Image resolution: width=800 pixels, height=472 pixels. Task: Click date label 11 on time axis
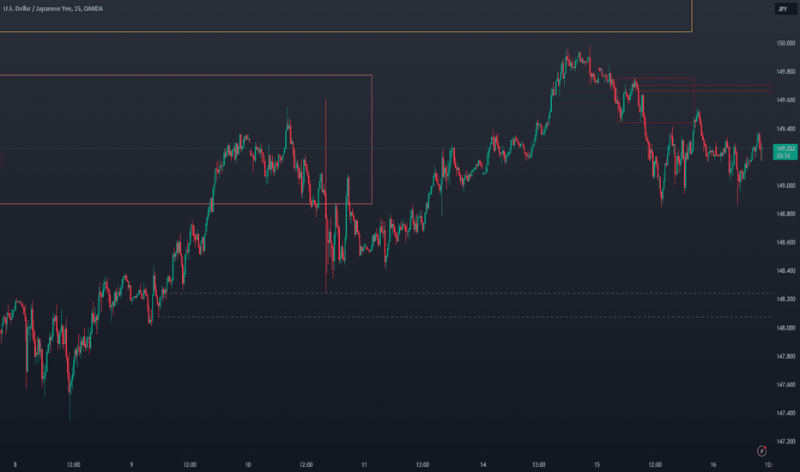(x=364, y=465)
